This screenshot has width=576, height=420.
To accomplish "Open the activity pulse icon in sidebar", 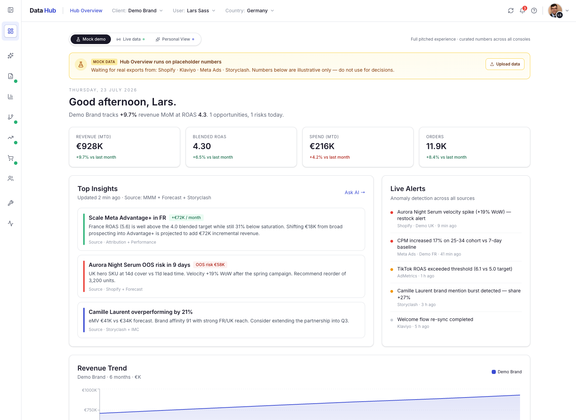I will pyautogui.click(x=11, y=223).
